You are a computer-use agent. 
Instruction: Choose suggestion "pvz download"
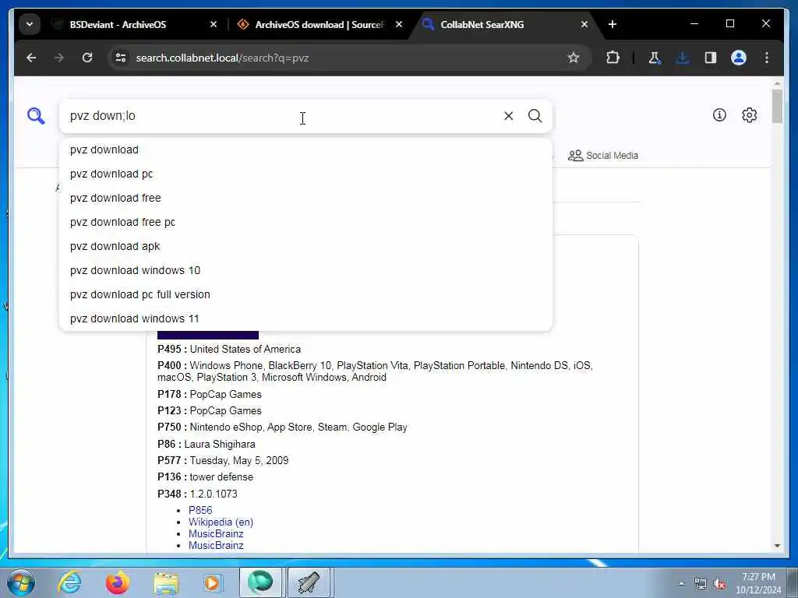pyautogui.click(x=305, y=150)
